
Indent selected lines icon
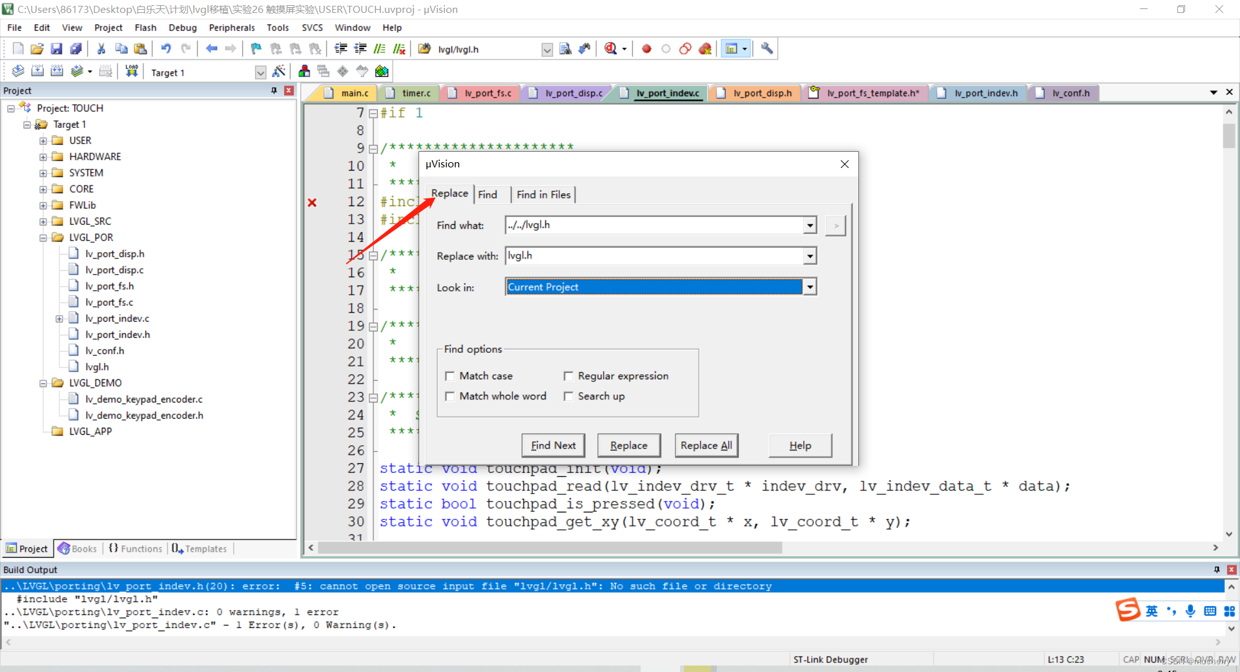click(x=341, y=49)
